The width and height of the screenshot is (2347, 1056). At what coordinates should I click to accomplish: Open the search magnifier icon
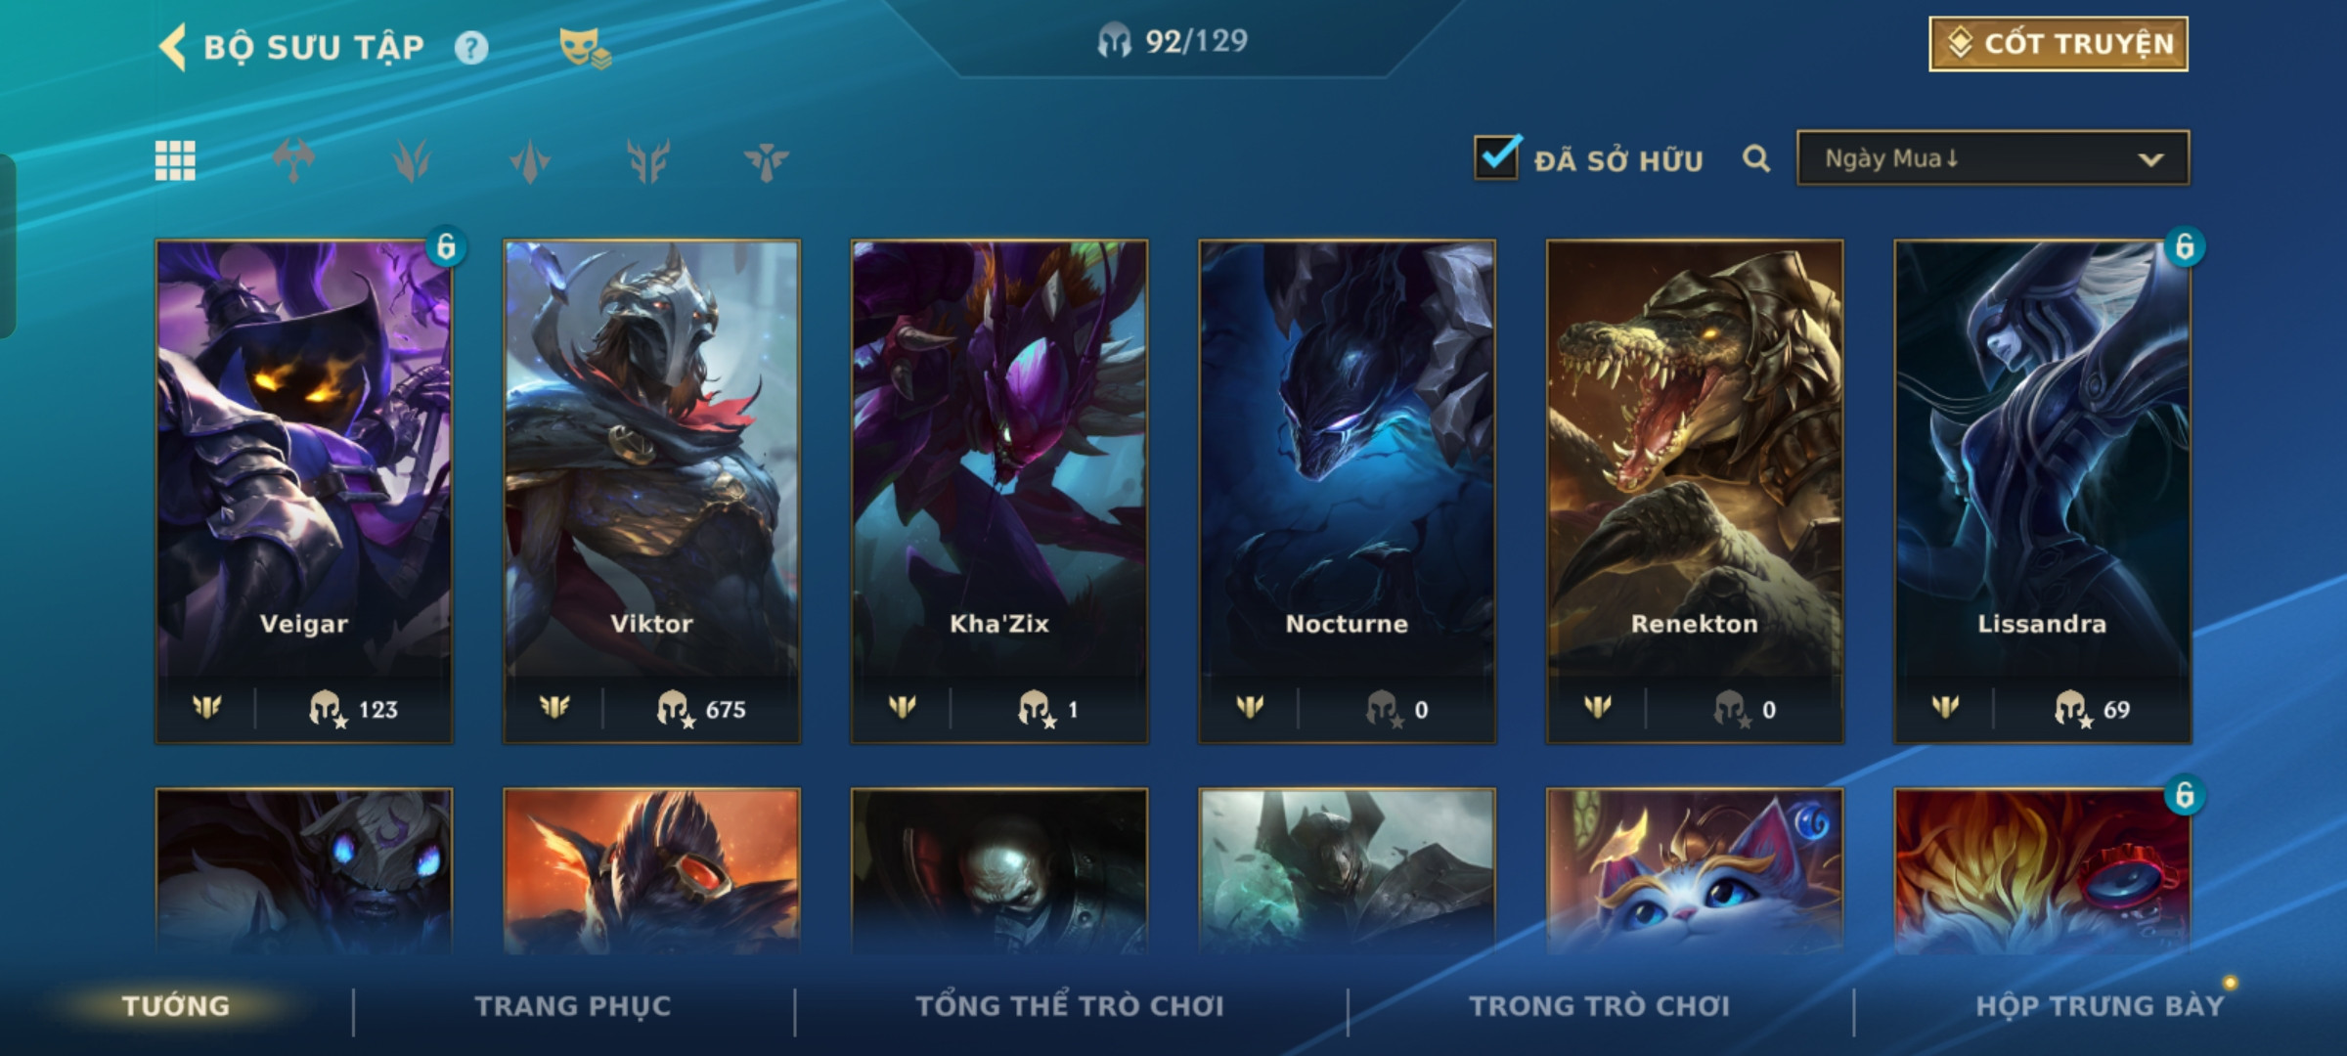click(1756, 158)
